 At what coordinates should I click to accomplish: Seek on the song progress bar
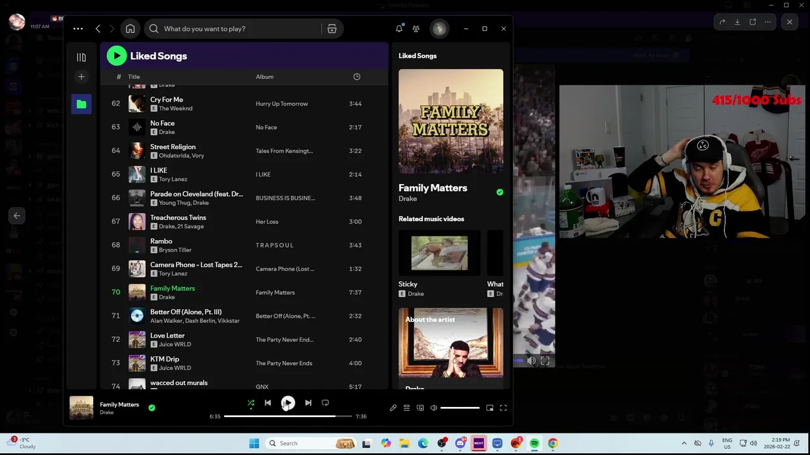tap(288, 416)
